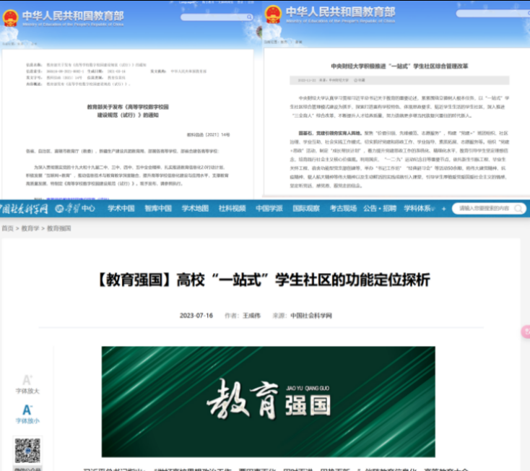Open the 中国社会科学网 source link

pyautogui.click(x=311, y=316)
